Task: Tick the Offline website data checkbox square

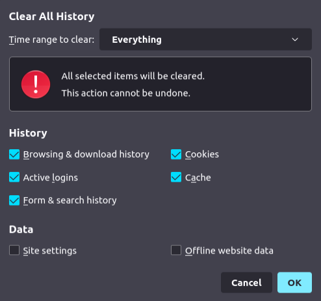Action: 176,250
